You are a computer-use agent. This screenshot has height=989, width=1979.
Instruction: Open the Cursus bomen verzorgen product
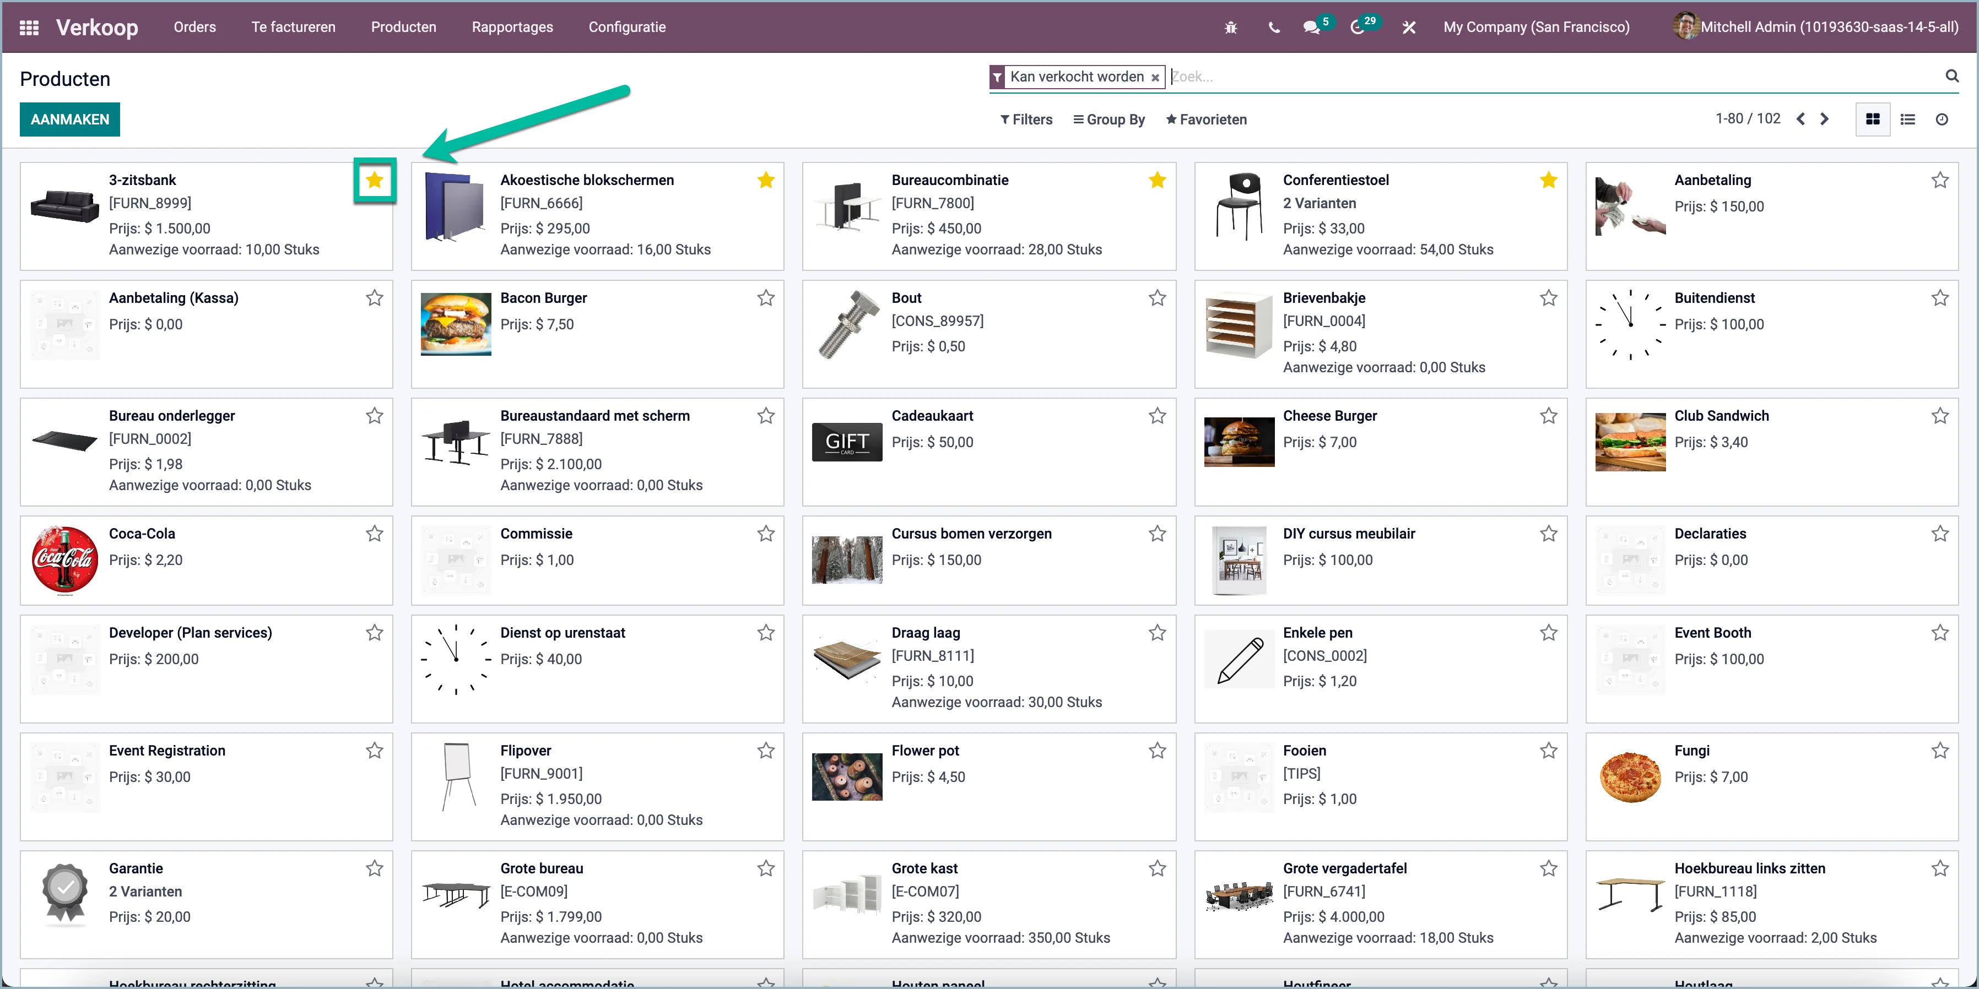coord(989,561)
